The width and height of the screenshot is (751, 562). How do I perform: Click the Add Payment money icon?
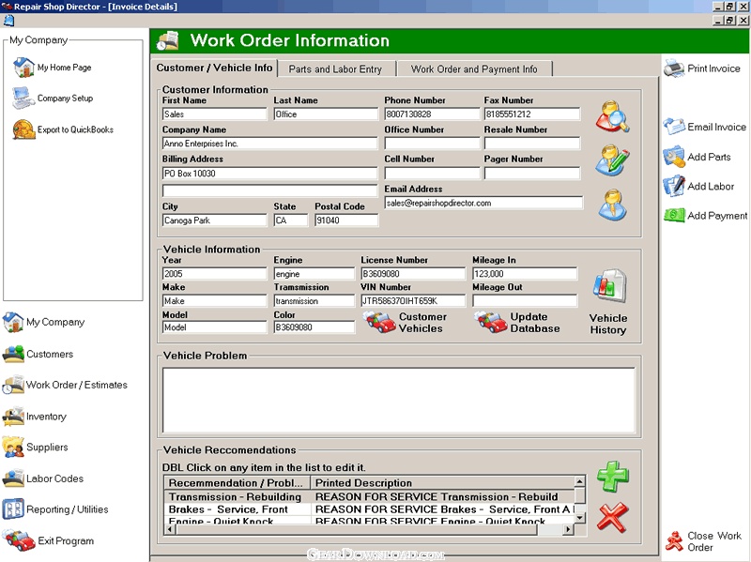(674, 216)
